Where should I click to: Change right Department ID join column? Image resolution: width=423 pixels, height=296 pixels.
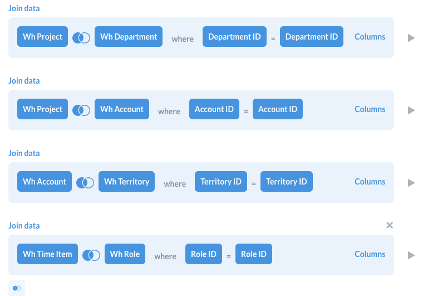(x=312, y=36)
